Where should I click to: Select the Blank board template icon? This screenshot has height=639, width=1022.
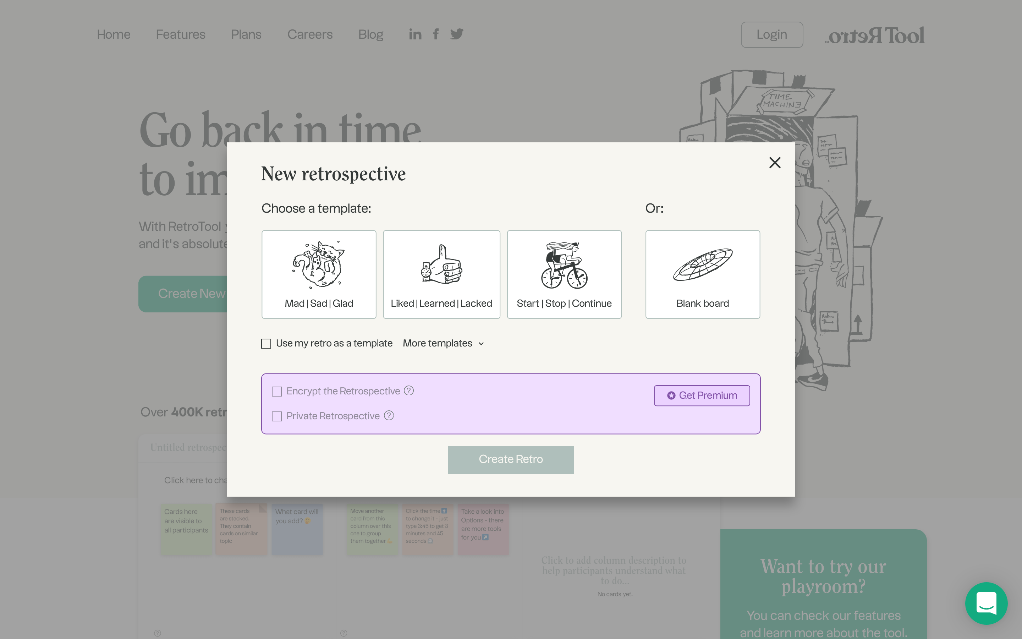703,266
